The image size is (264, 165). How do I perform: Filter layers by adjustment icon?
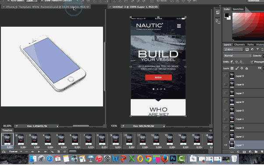pos(252,49)
